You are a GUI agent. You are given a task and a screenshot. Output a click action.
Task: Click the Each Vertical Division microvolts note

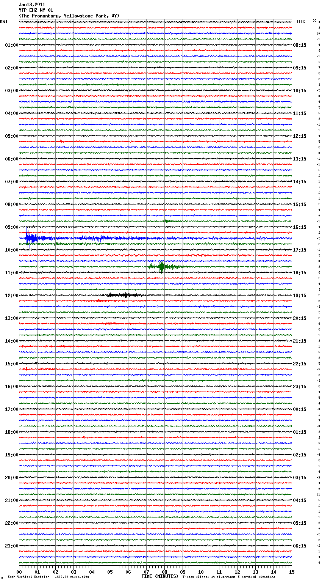tap(48, 577)
